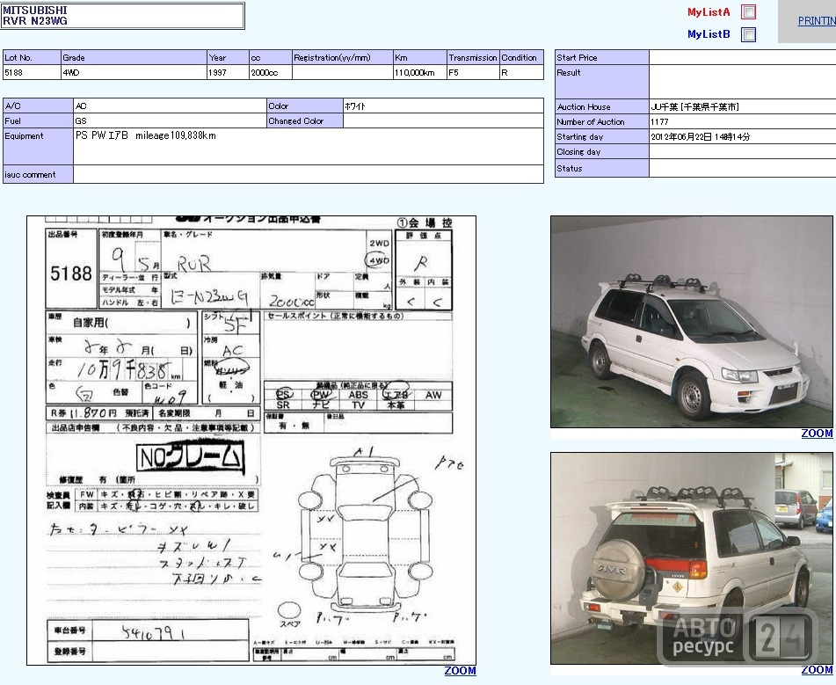Screen dimensions: 836x685
Task: Open the front view car photo
Action: point(692,322)
